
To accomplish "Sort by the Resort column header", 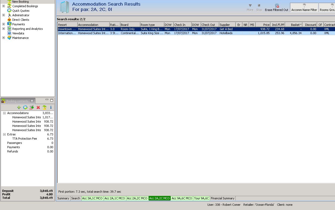I will coord(67,25).
